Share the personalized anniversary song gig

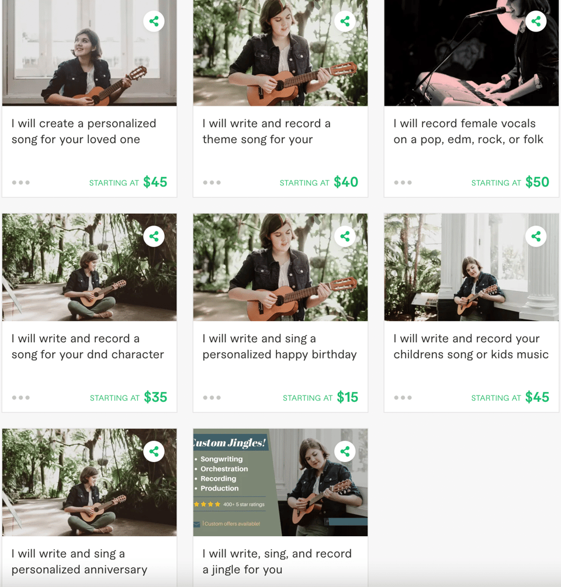[x=154, y=451]
